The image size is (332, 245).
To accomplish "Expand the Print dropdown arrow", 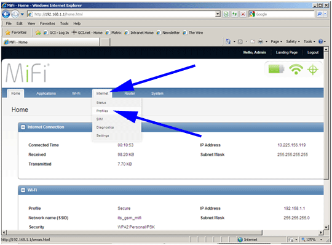I will 266,41.
